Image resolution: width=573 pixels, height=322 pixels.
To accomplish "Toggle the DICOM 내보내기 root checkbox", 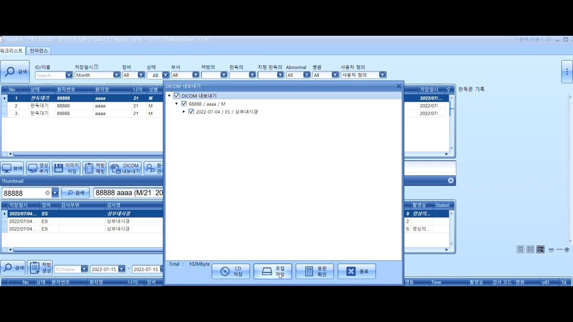I will pos(177,96).
